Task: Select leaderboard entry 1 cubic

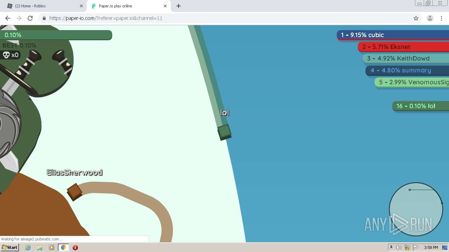Action: (x=393, y=35)
